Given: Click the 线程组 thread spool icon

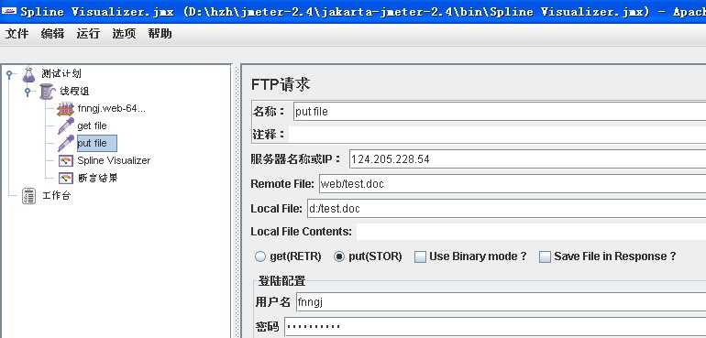Looking at the screenshot, I should (47, 92).
